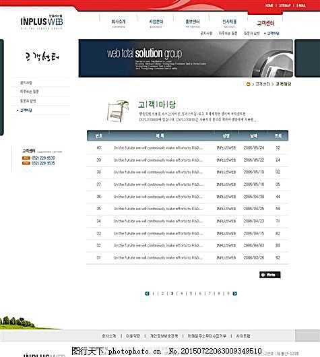Click date 2006/04/30 in row 36
Image resolution: width=320 pixels, height=357 pixels.
254,197
